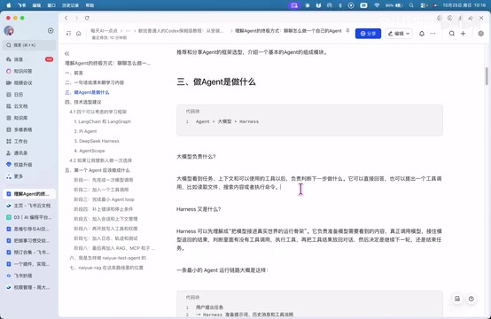Image resolution: width=491 pixels, height=319 pixels.
Task: Click the user avatar in the sidebar
Action: 9,31
